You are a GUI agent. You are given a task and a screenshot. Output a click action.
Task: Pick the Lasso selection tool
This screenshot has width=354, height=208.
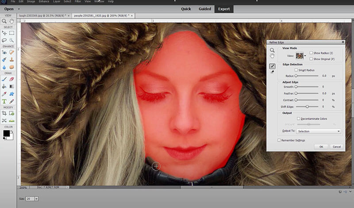coord(4,40)
